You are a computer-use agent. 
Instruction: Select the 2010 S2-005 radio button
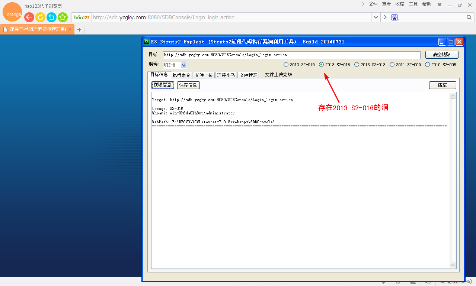tap(427, 65)
